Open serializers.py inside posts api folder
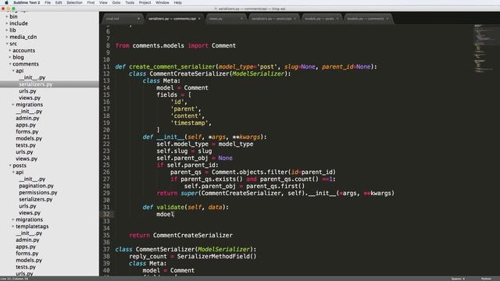 tap(36, 199)
